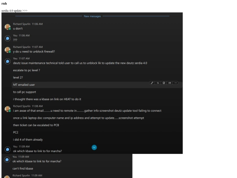Screen dimensions: 237x178
Task: Open the emoji reaction icon on 'MT emailed user'
Action: [164, 83]
